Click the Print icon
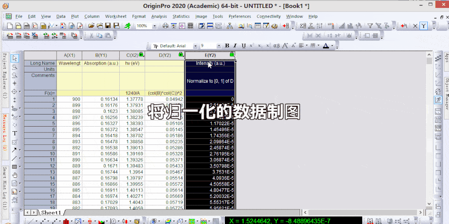 coord(165,26)
